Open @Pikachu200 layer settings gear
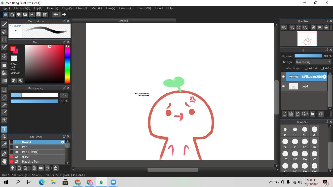 click(x=325, y=77)
